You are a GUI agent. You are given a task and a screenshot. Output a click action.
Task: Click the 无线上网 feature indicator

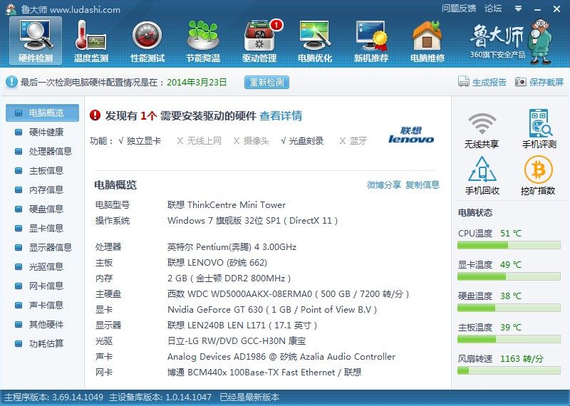pyautogui.click(x=199, y=140)
